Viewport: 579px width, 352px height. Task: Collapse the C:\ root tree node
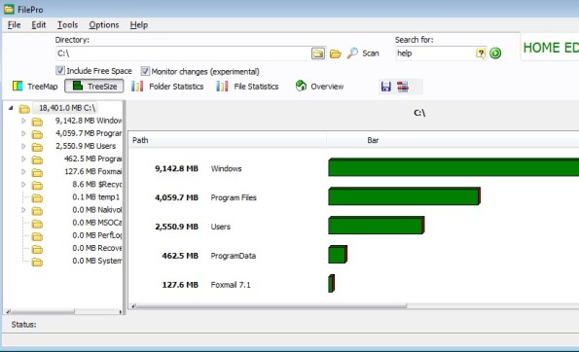11,108
